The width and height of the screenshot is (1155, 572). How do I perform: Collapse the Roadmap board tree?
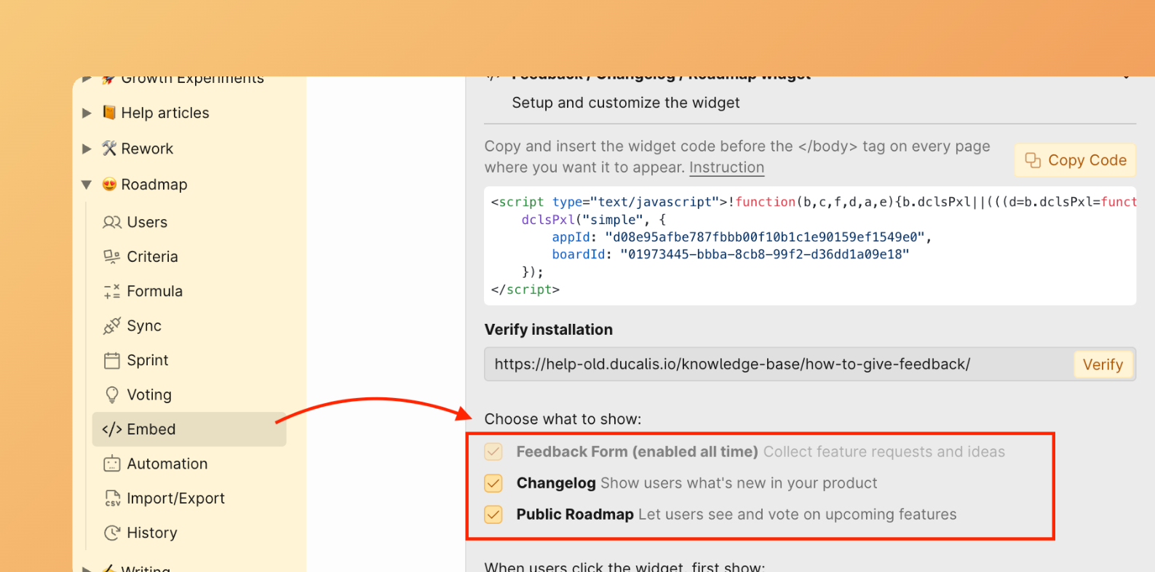[x=87, y=185]
